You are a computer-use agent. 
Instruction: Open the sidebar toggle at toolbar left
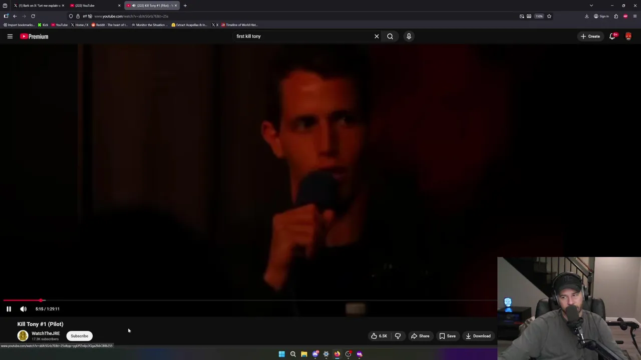click(6, 16)
